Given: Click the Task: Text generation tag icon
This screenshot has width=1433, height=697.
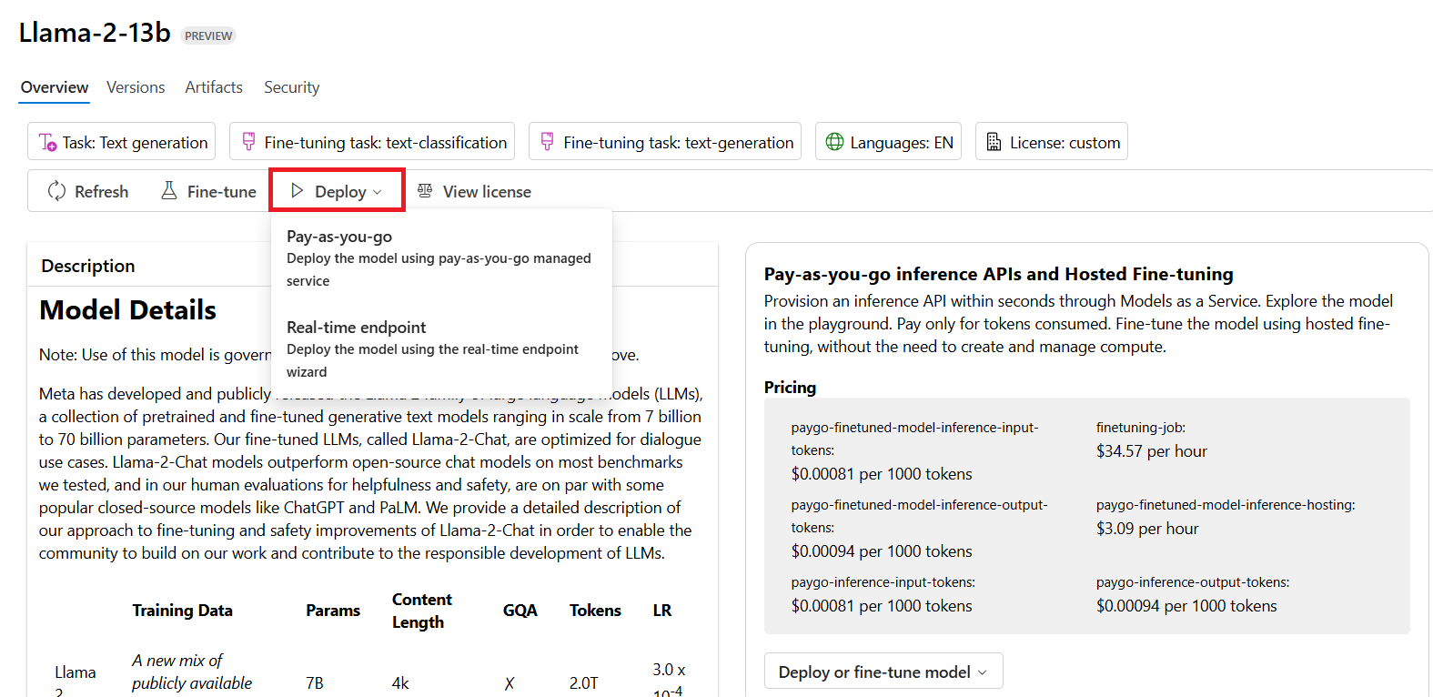Looking at the screenshot, I should coord(47,143).
